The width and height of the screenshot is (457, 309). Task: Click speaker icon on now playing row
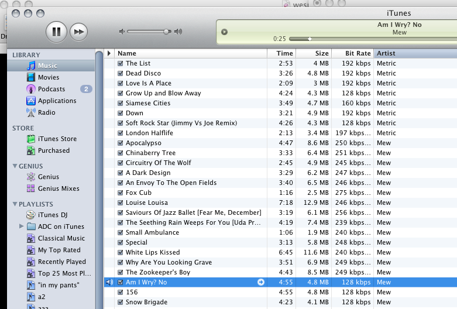(109, 282)
